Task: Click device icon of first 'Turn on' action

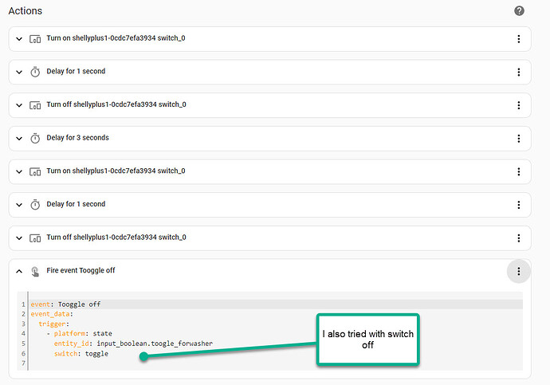Action: click(x=35, y=39)
